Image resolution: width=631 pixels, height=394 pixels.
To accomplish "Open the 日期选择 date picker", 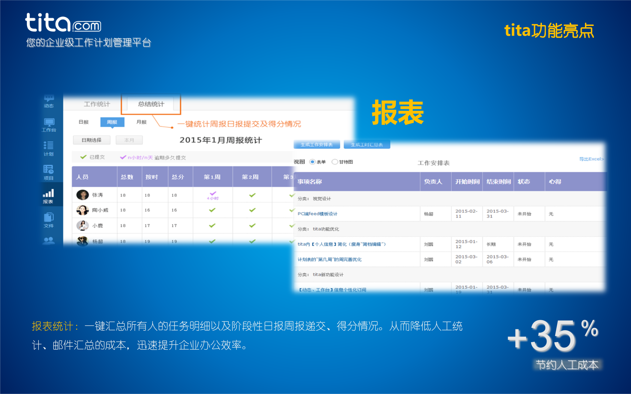I will [92, 140].
